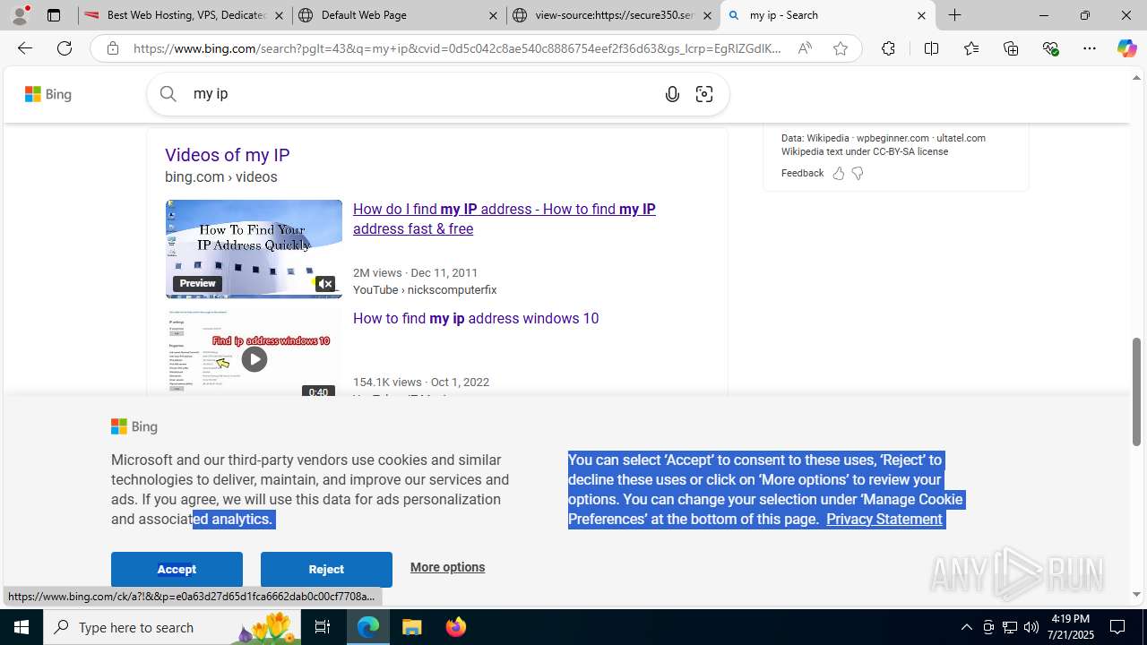This screenshot has width=1147, height=645.
Task: Close the my ip - Search tab
Action: tap(921, 15)
